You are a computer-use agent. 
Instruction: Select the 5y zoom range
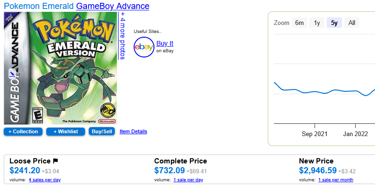coord(334,23)
